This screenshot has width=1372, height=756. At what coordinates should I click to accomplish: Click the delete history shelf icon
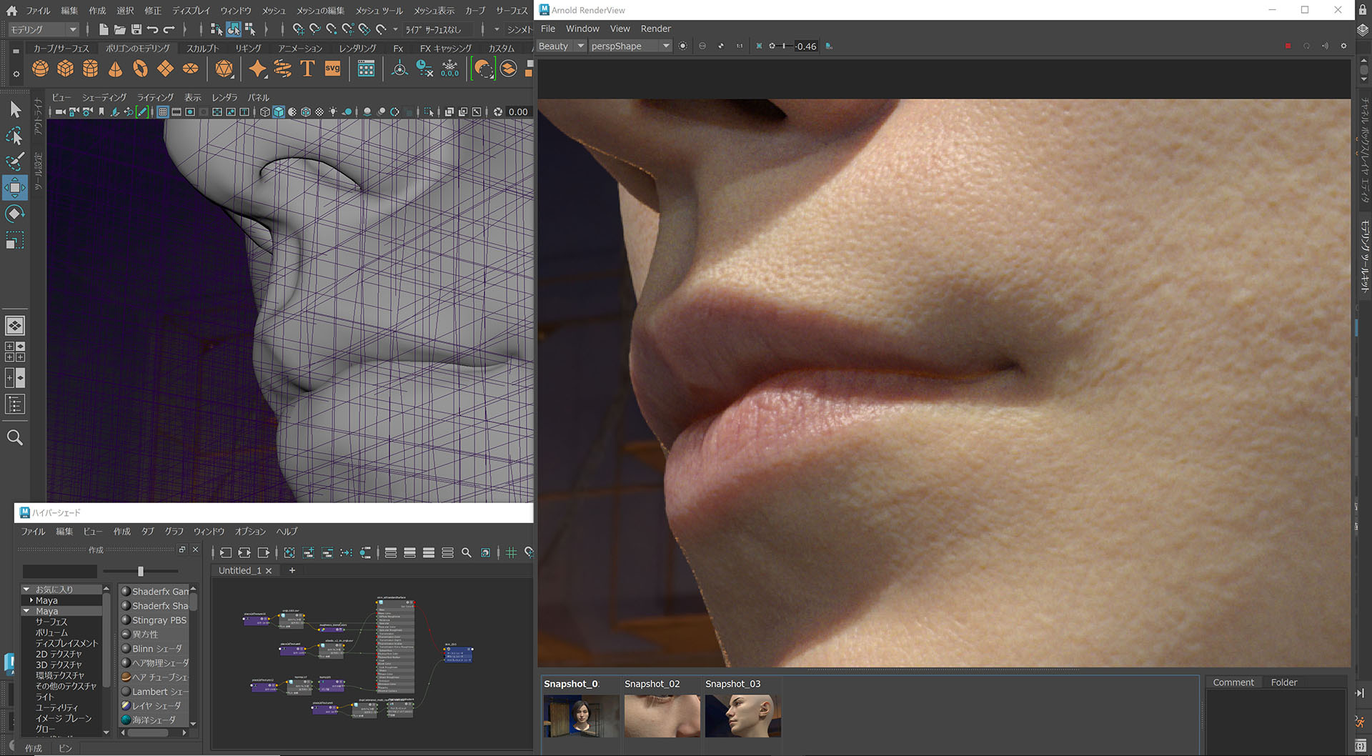click(x=424, y=69)
